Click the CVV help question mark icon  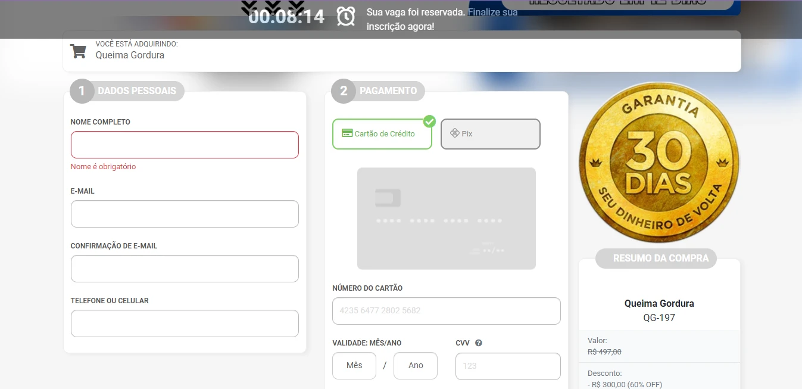[x=479, y=343]
